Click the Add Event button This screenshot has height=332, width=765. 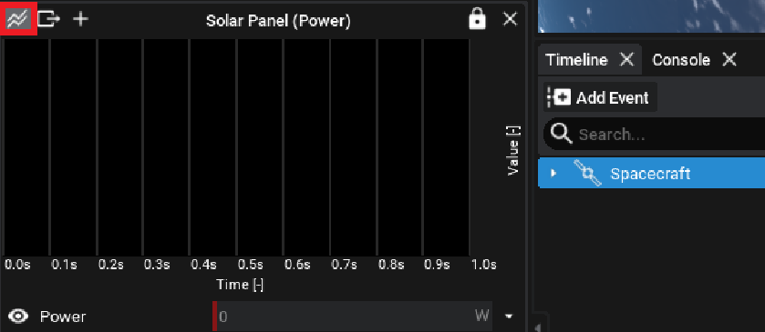coord(601,97)
